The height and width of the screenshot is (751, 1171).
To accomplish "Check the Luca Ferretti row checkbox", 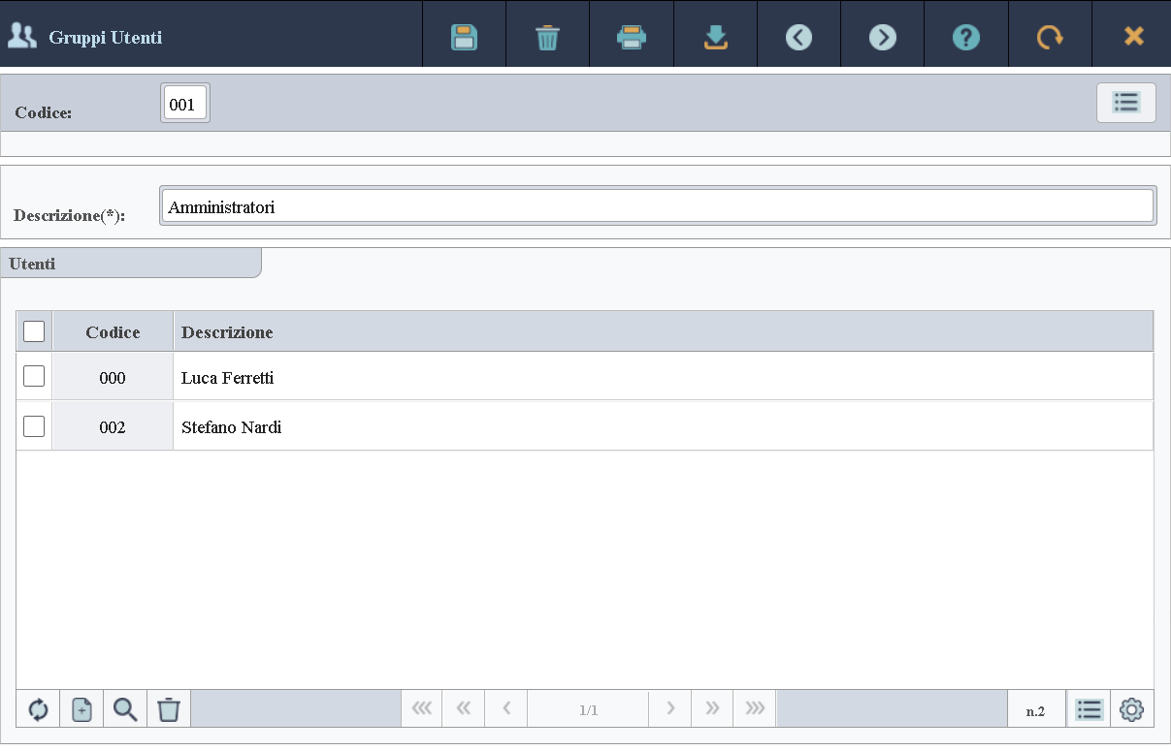I will [34, 376].
